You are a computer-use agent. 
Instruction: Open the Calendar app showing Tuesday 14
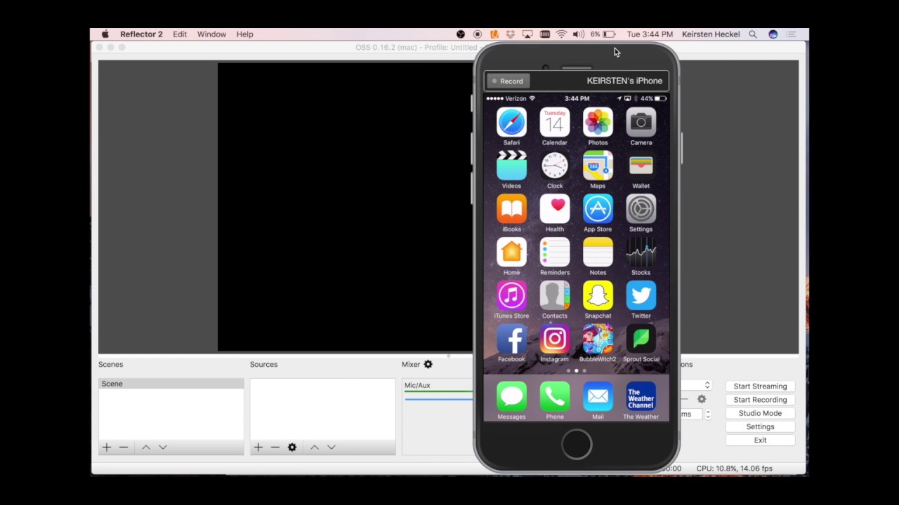(x=555, y=123)
